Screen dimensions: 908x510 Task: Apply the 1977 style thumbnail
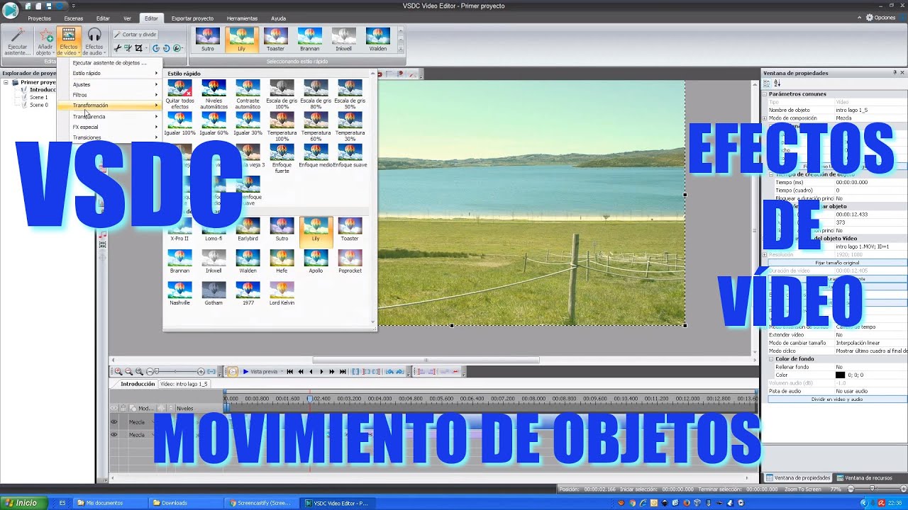(248, 293)
